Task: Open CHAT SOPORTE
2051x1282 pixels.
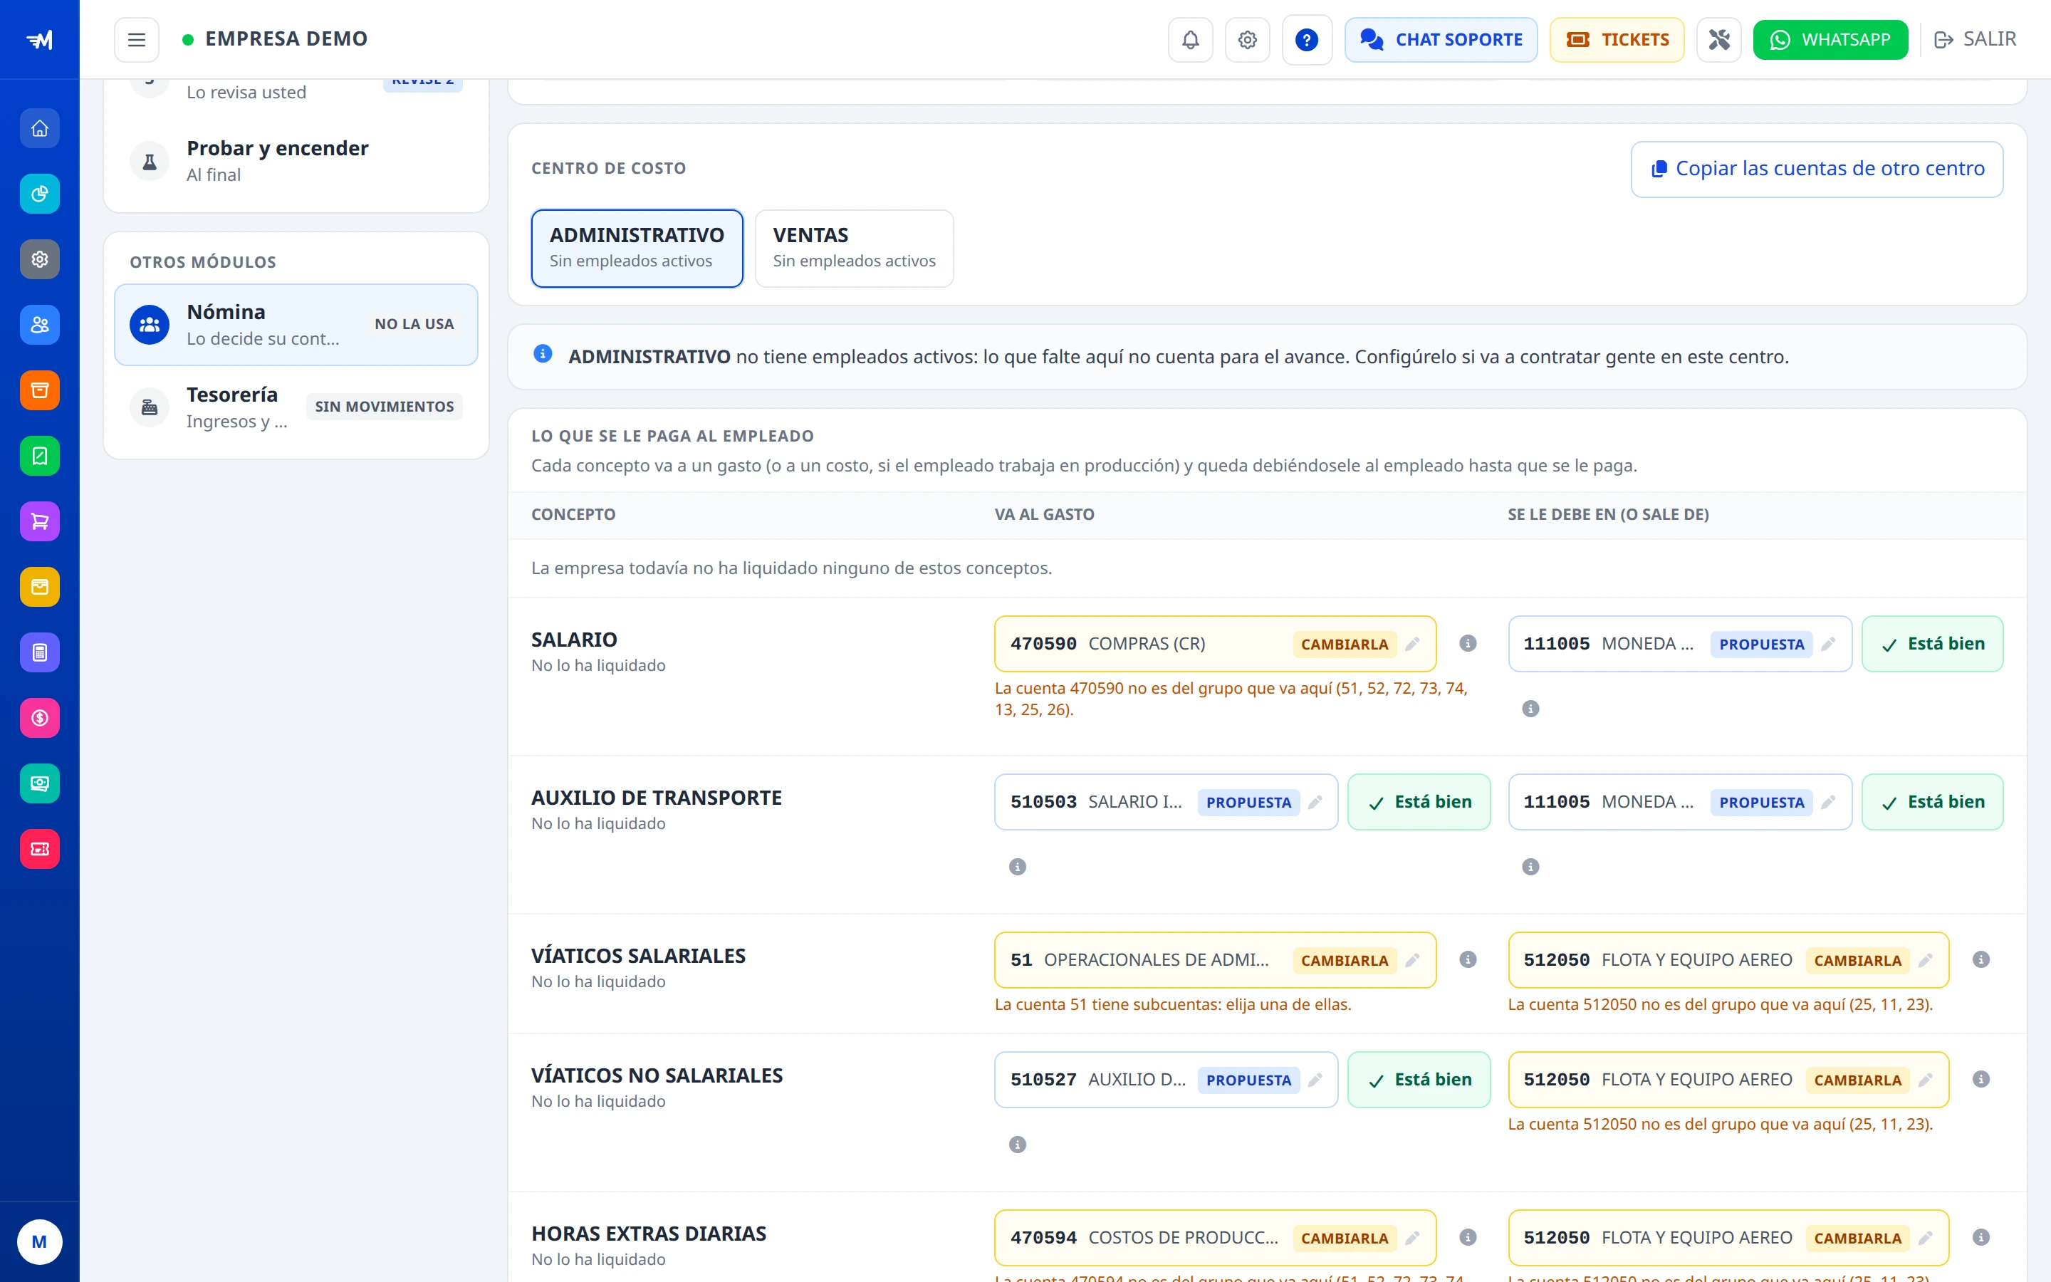Action: pos(1441,40)
